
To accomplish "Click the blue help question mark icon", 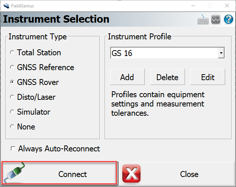I will point(228,19).
